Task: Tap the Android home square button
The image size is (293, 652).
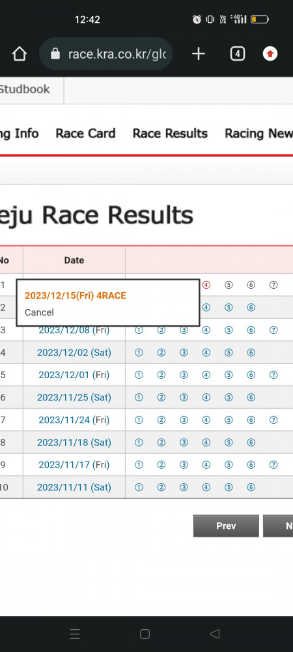Action: (145, 634)
